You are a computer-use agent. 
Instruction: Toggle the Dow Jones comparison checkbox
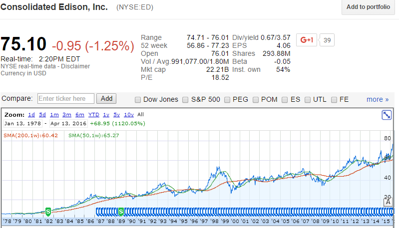138,99
